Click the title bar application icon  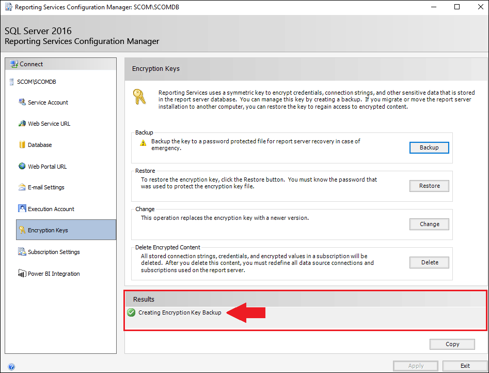coord(8,7)
